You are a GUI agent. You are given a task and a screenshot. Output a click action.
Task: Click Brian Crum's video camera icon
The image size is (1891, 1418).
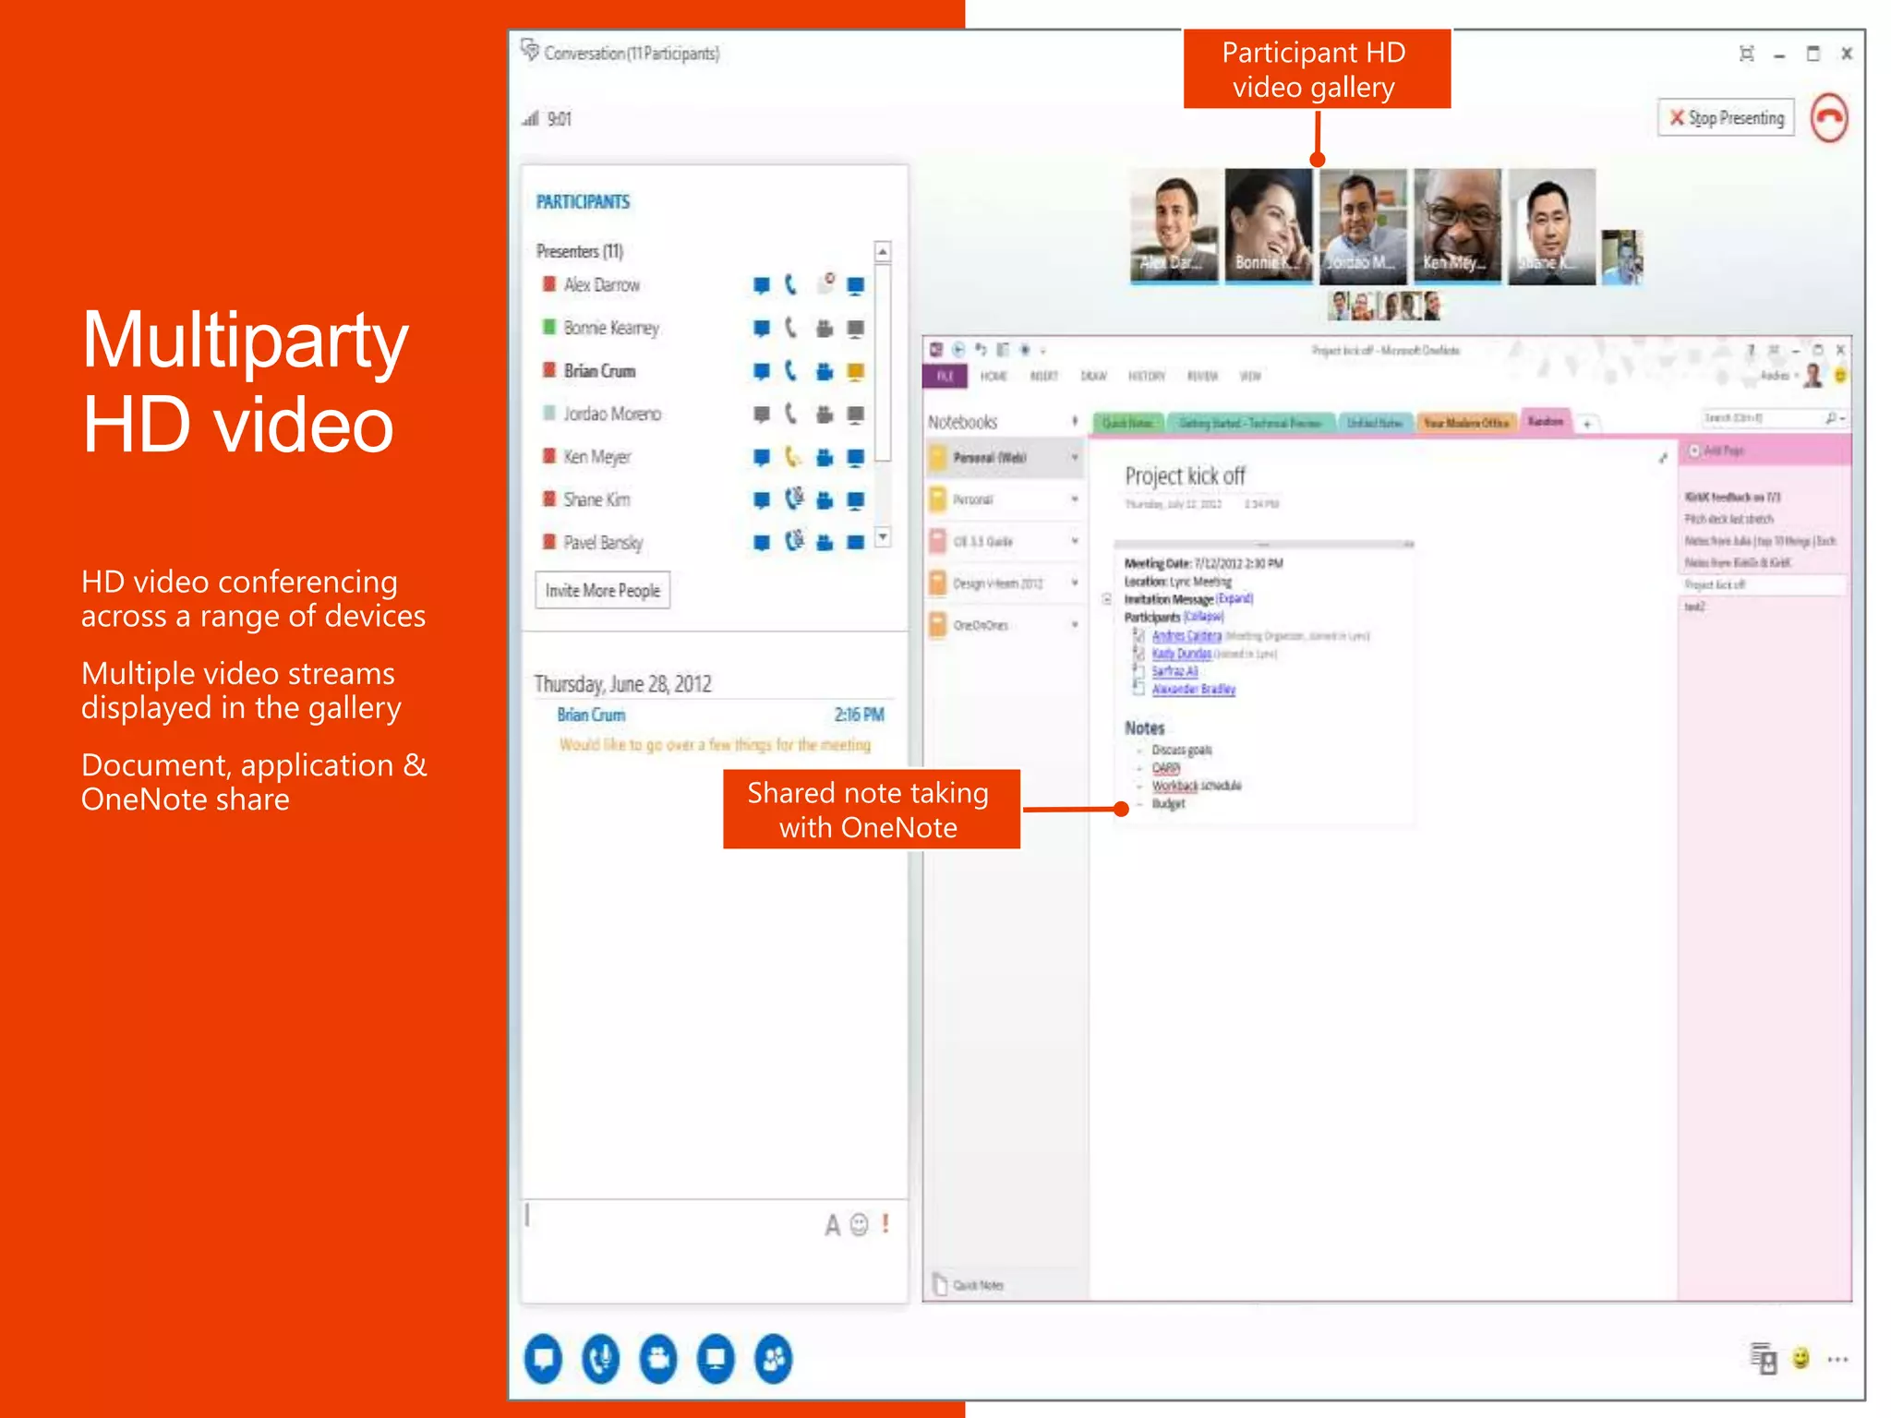click(x=825, y=371)
